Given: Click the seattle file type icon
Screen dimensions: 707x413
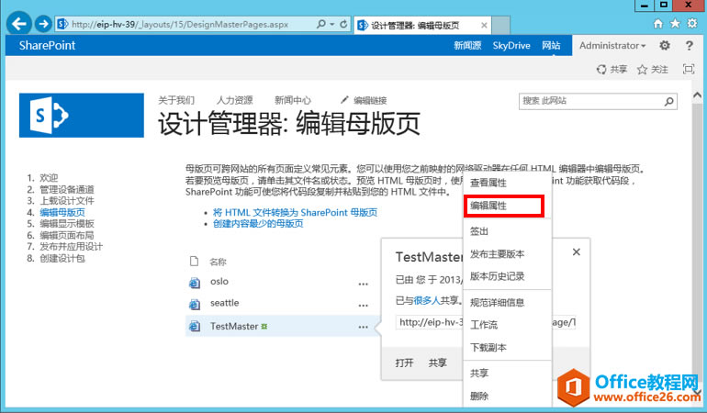Looking at the screenshot, I should (x=195, y=305).
